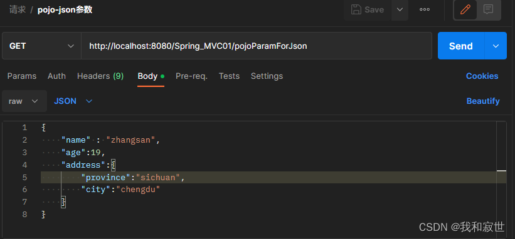The width and height of the screenshot is (515, 239).
Task: Open the Tests tab
Action: (229, 76)
